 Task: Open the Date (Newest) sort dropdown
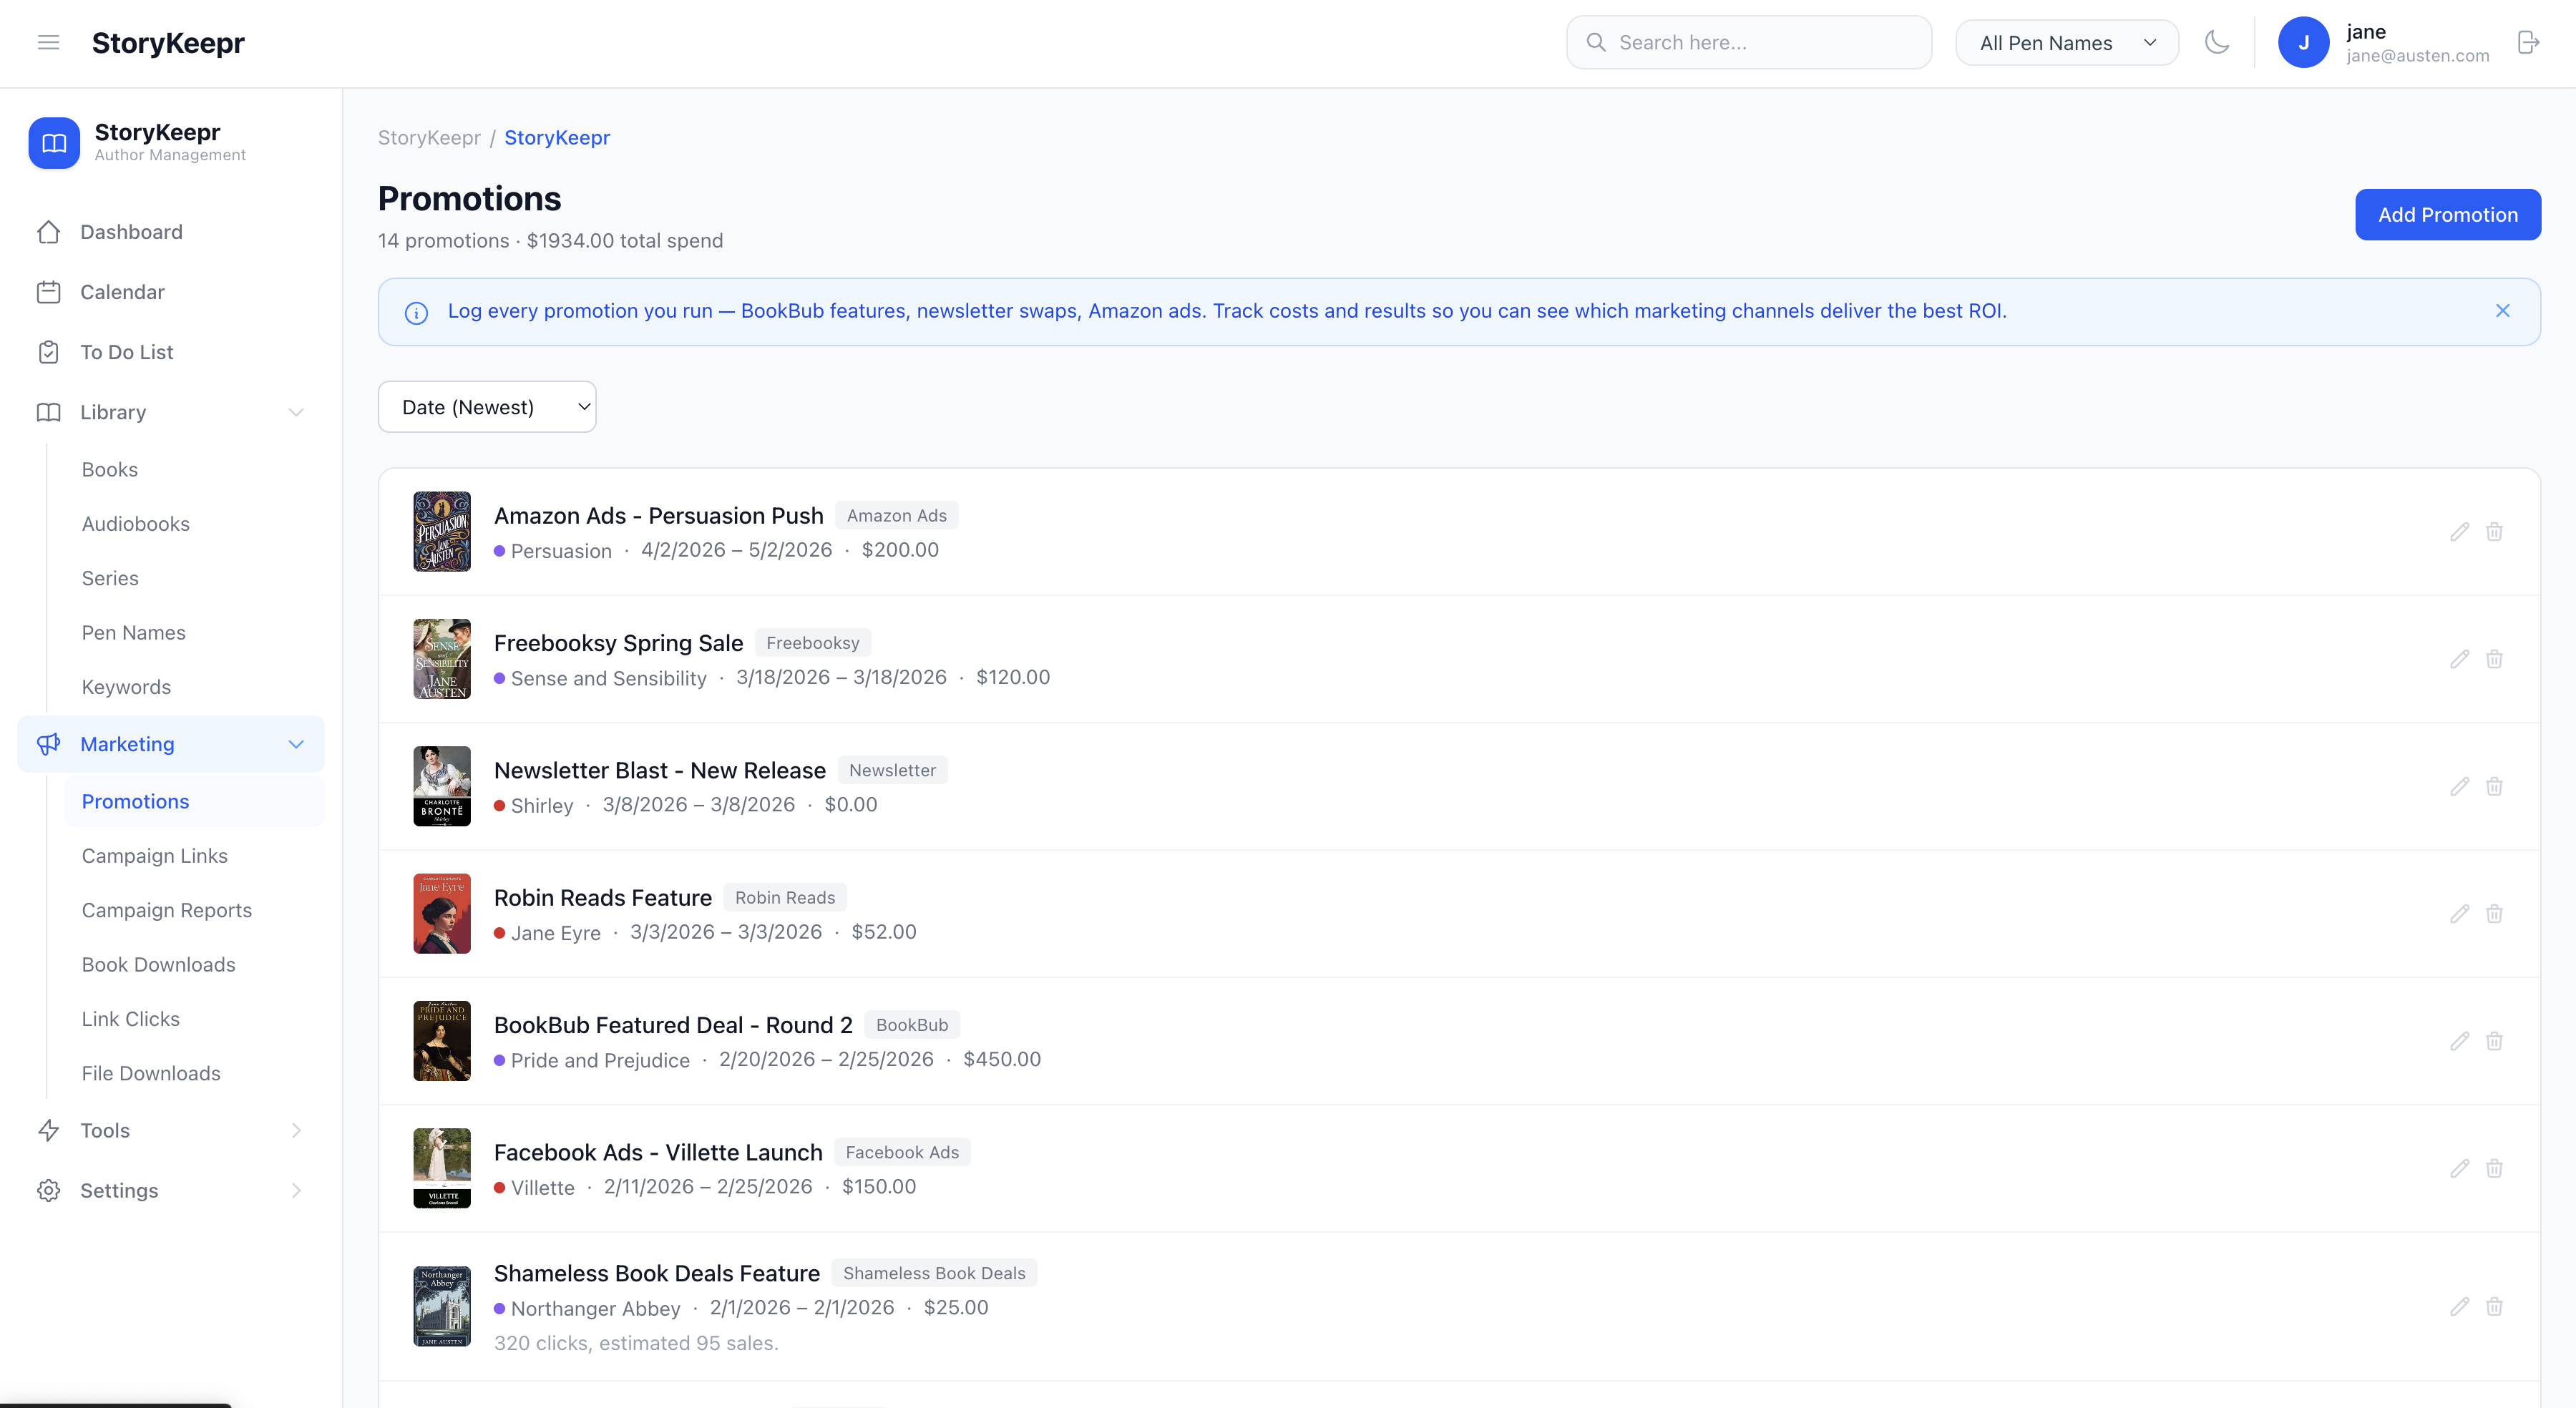point(487,407)
